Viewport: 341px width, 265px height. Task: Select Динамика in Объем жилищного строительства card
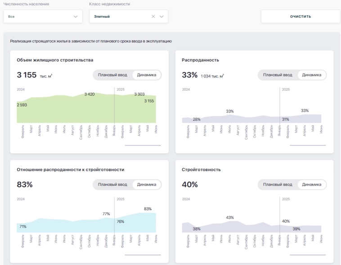click(x=147, y=75)
